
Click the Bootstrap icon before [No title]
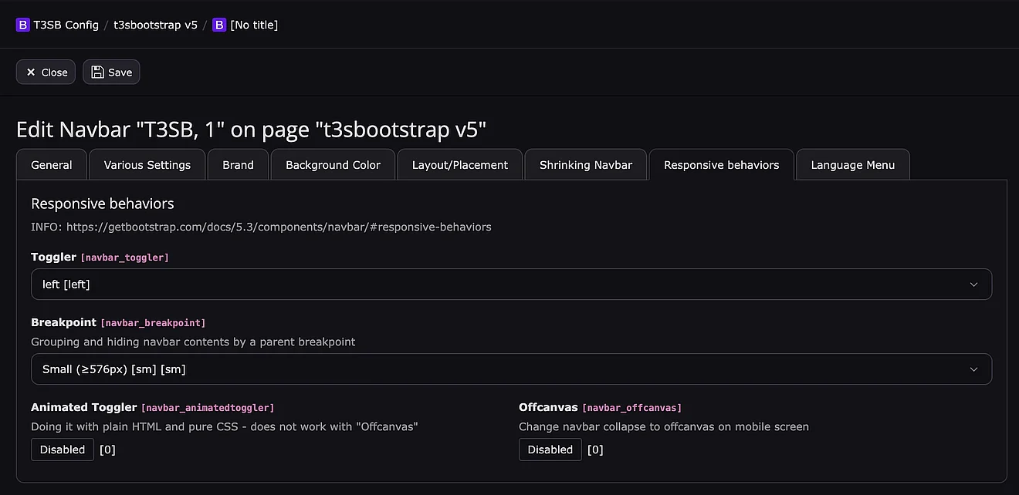pyautogui.click(x=219, y=25)
